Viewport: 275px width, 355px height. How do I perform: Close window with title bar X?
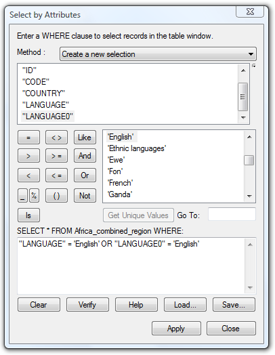tap(250, 12)
